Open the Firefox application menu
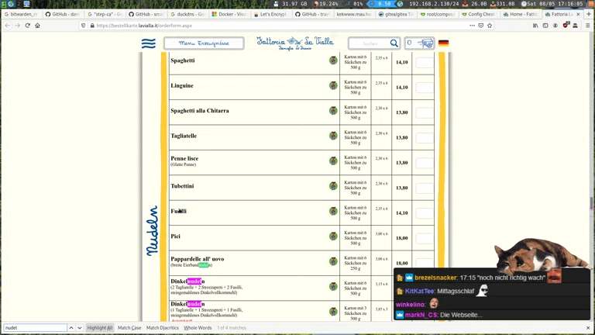Screen dimensions: 595x335 [x=587, y=26]
